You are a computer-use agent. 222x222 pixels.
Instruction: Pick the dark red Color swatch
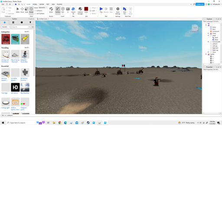pos(86,9)
